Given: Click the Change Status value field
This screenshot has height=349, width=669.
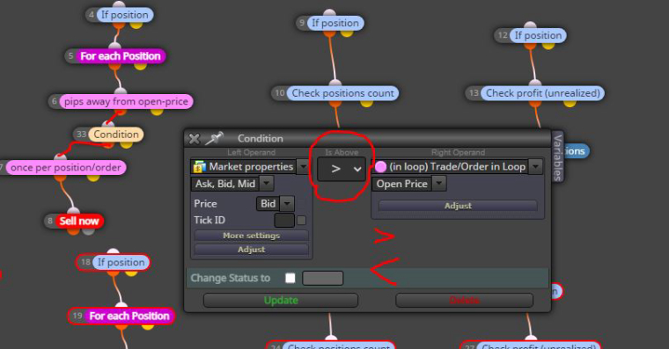Looking at the screenshot, I should coord(322,278).
